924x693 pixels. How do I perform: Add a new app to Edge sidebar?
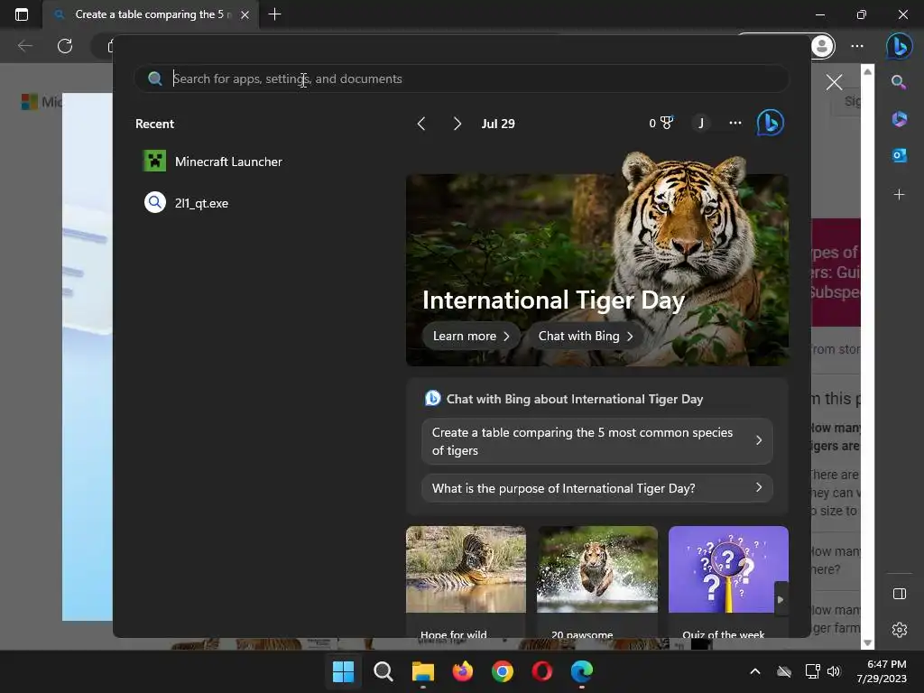tap(899, 195)
